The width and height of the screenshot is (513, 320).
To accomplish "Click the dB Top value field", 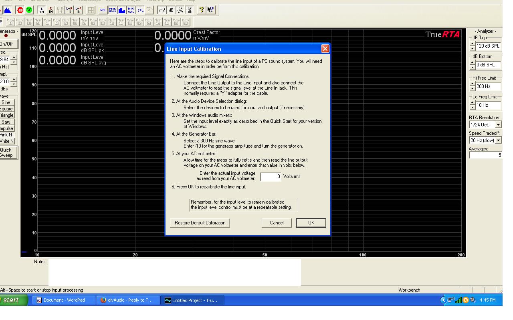I will [x=488, y=46].
